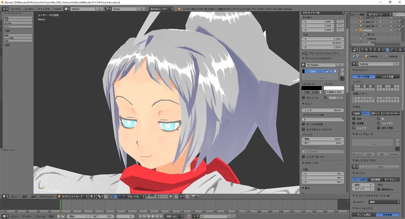Collapse the ゴースト panel
The image size is (405, 219).
click(354, 173)
